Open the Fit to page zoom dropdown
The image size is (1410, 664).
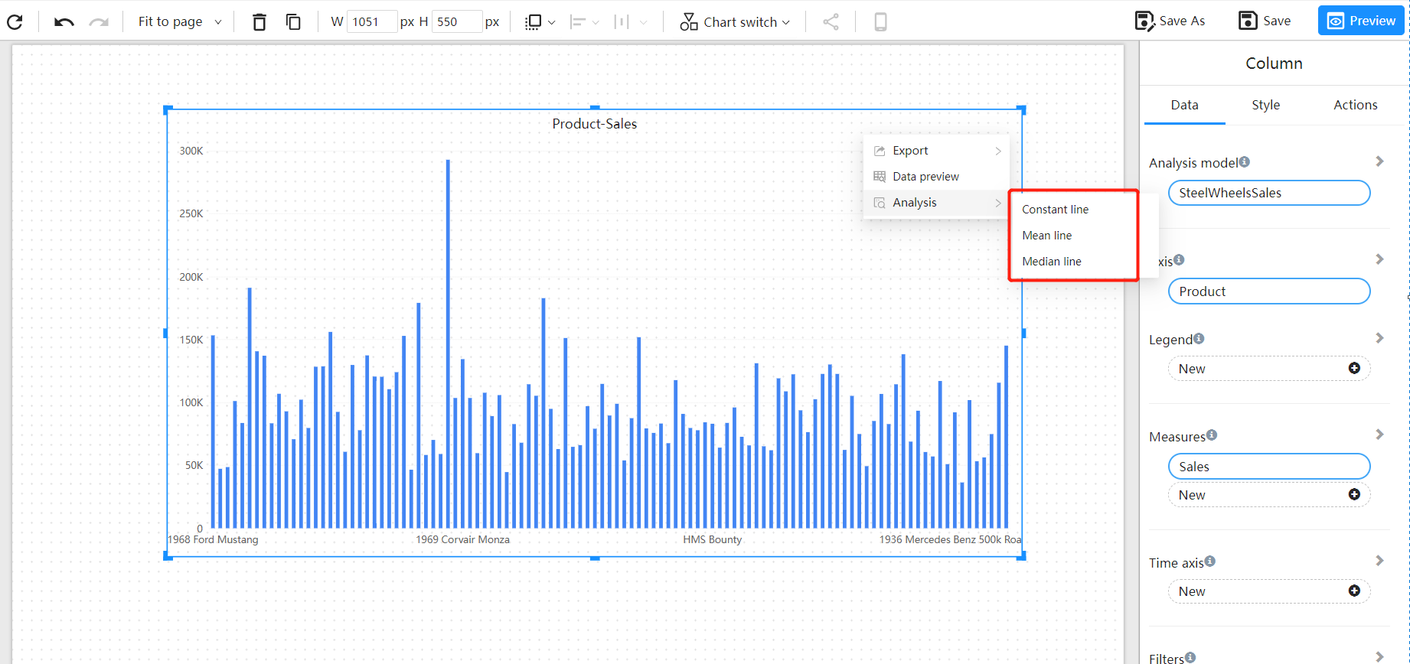[x=180, y=21]
